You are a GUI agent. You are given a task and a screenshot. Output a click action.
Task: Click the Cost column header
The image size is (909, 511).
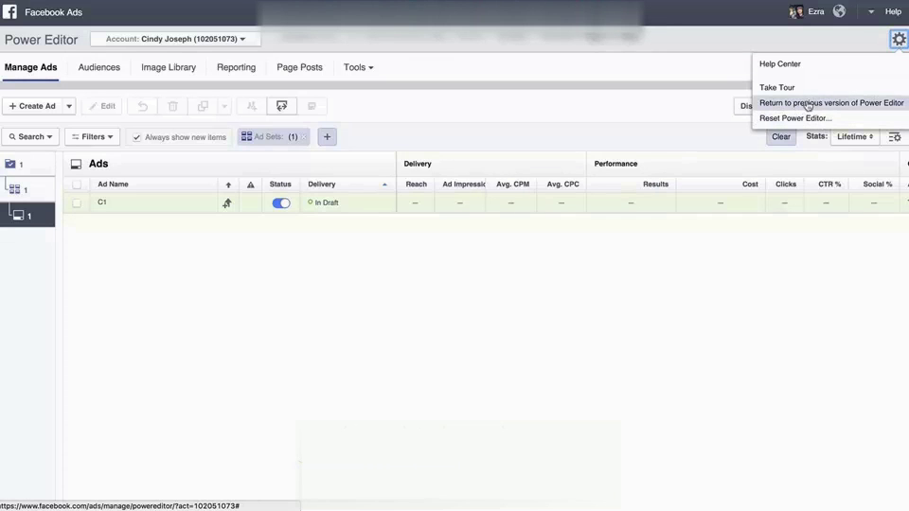tap(750, 185)
